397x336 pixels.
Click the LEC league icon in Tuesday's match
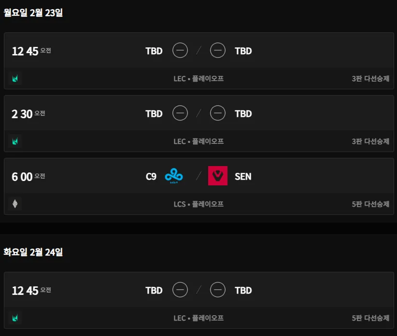(x=15, y=318)
